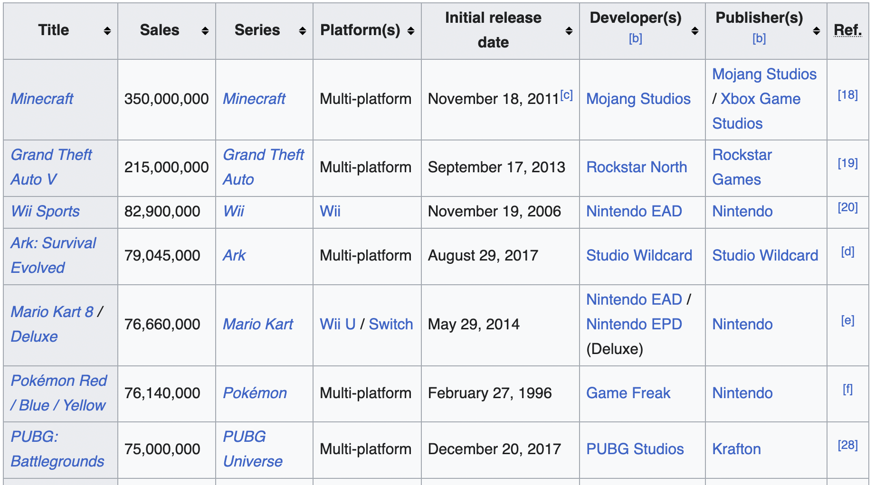Open footnote [b] under Developer(s) header
The height and width of the screenshot is (485, 875).
pyautogui.click(x=636, y=38)
